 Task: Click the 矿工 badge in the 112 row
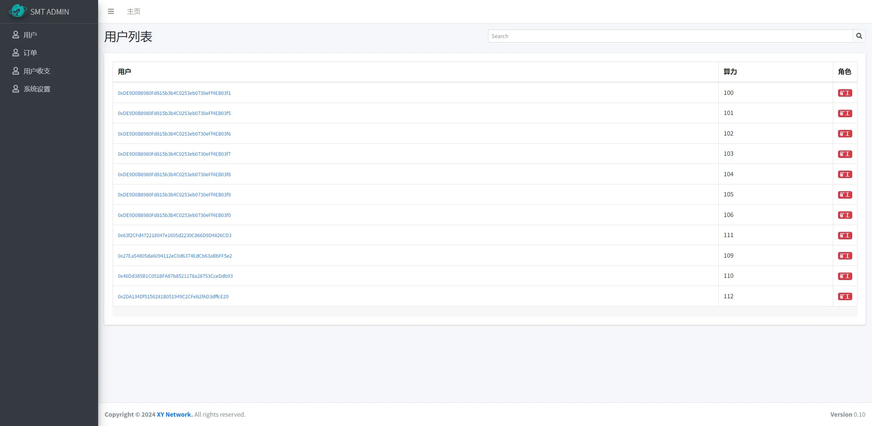point(845,296)
